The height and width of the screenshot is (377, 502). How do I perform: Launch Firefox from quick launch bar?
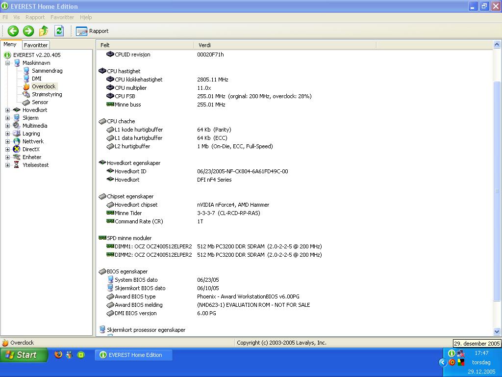tap(58, 354)
